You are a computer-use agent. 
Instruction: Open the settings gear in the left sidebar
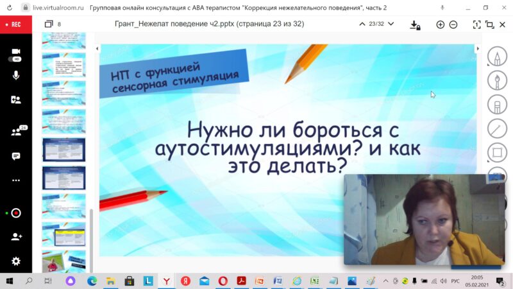(16, 261)
